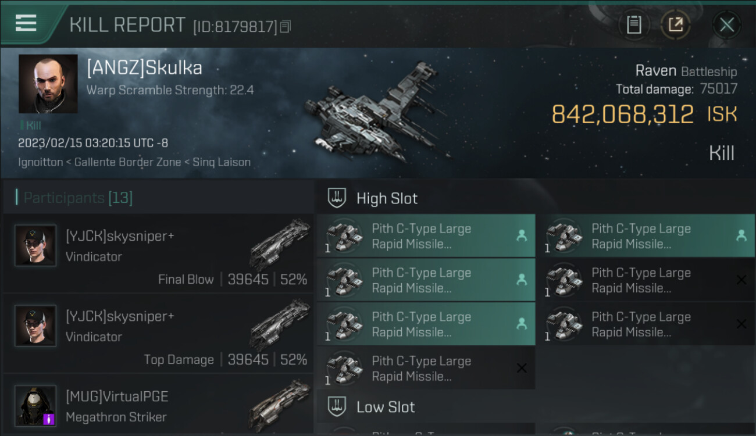Screen dimensions: 756x436
Task: Close the kill report window
Action: click(x=726, y=25)
